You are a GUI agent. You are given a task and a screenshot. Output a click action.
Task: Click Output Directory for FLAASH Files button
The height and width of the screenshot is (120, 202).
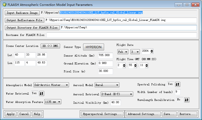(32, 28)
